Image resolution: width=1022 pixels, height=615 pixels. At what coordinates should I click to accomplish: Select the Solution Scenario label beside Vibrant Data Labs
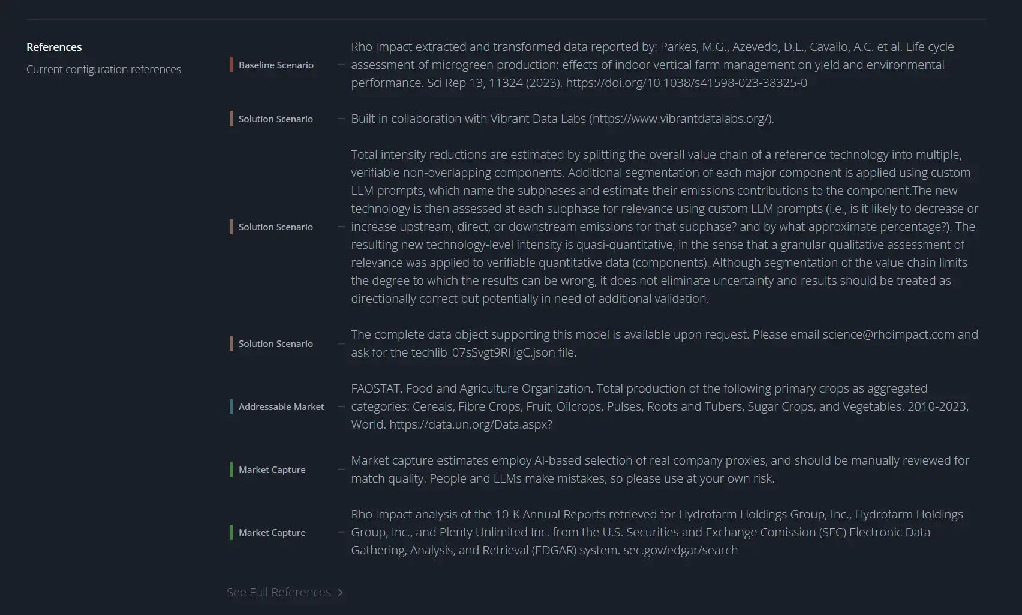point(276,119)
